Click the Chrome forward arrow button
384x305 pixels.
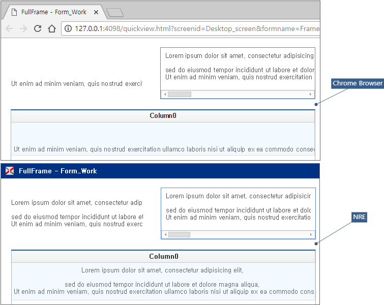[x=23, y=28]
